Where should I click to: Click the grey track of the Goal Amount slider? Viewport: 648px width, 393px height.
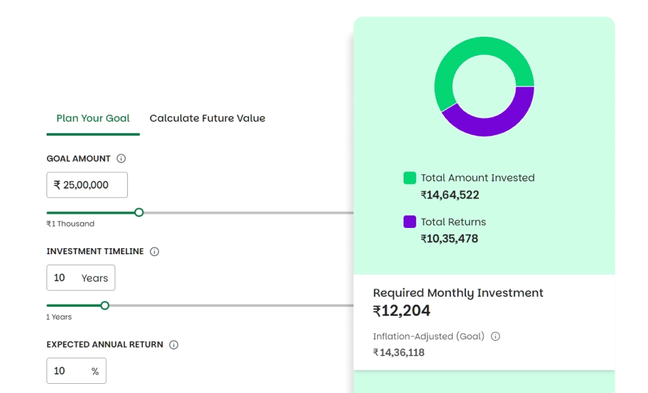point(249,212)
